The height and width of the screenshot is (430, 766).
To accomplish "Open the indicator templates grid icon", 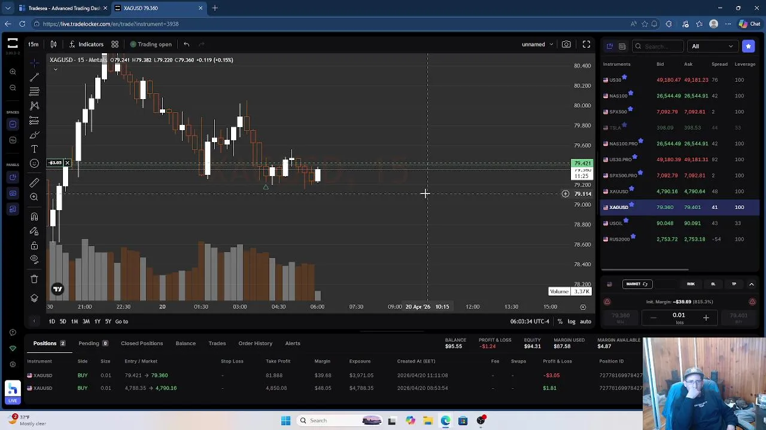I will click(115, 44).
